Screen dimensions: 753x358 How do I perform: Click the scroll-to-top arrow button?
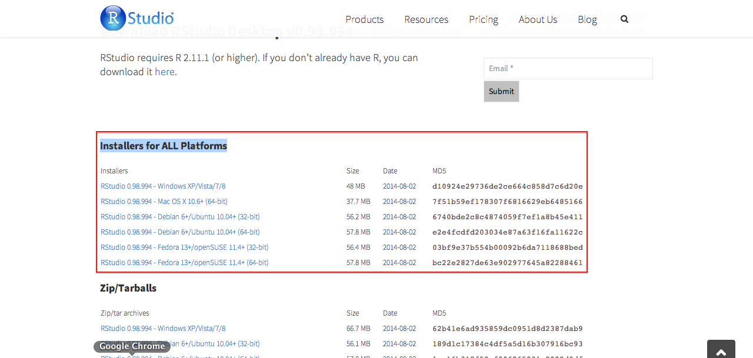721,349
